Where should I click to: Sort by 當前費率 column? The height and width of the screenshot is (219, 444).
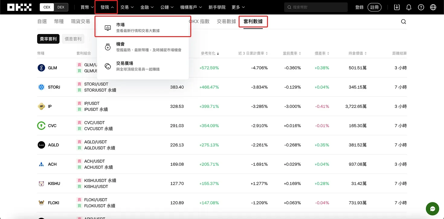(292, 53)
